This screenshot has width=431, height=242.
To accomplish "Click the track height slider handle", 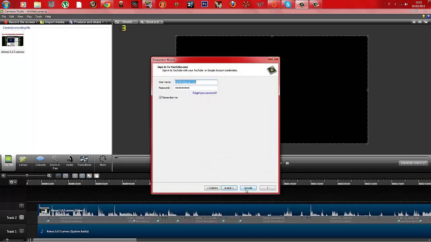I will [7, 240].
